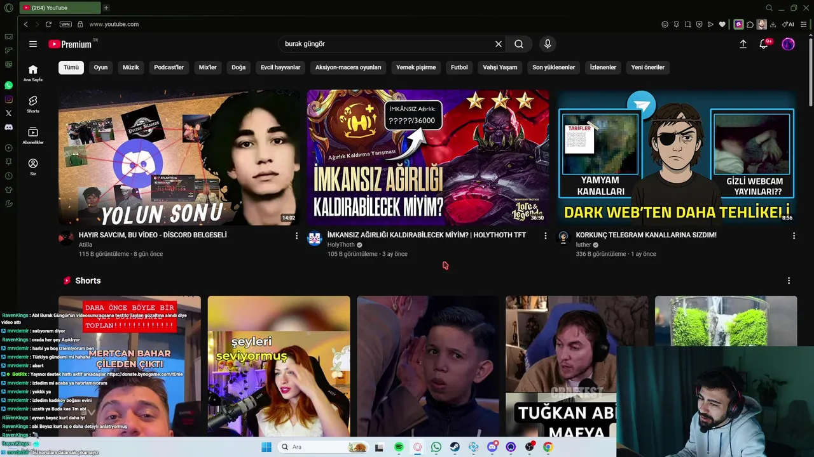Run search with the magnifier button
This screenshot has height=457, width=814.
coord(519,44)
